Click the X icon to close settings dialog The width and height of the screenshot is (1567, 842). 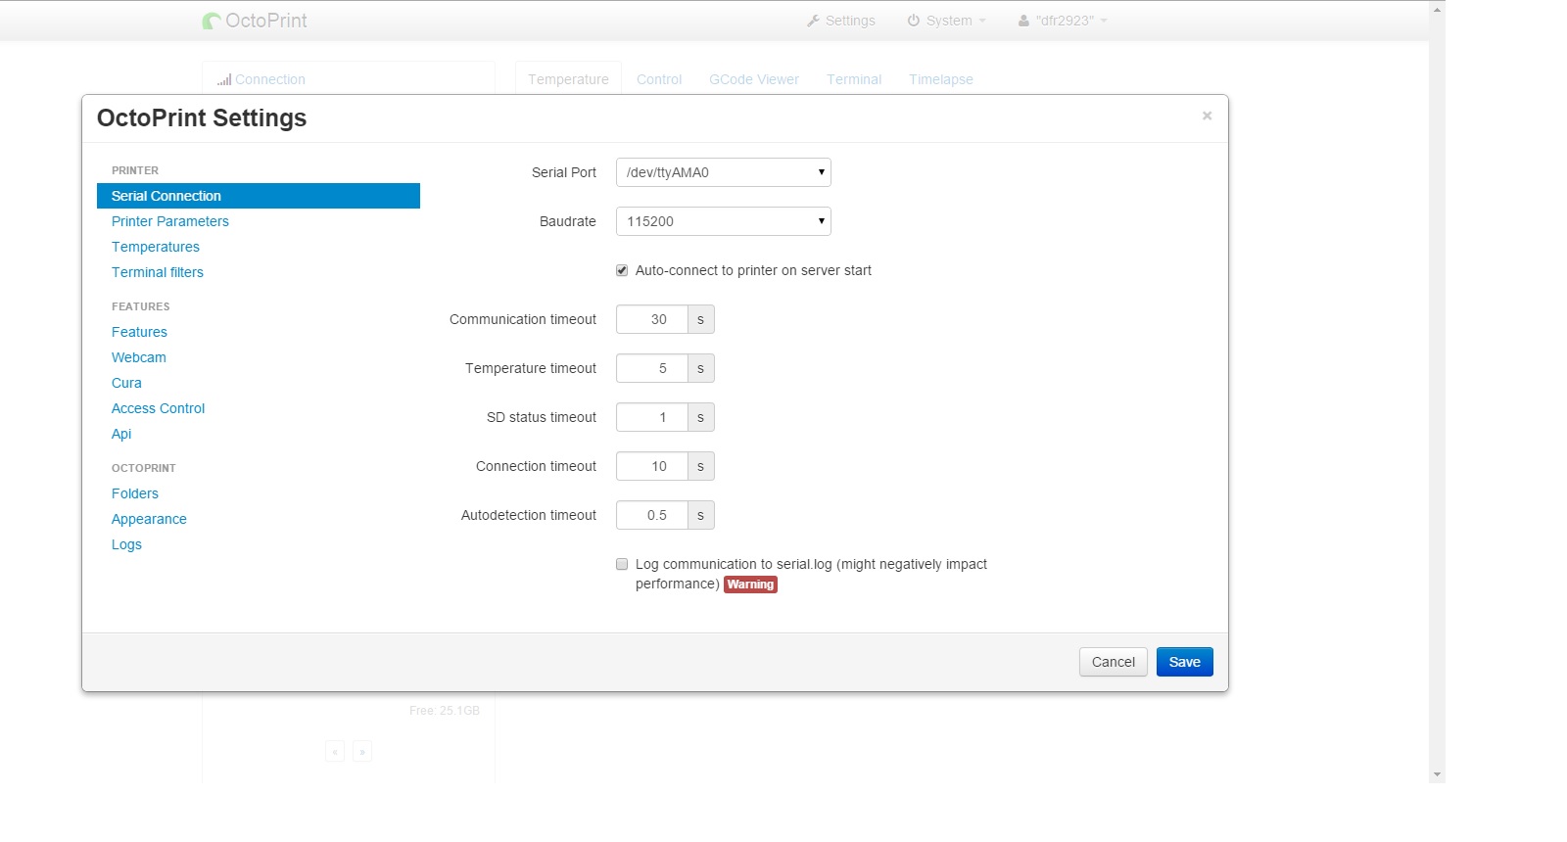point(1207,116)
